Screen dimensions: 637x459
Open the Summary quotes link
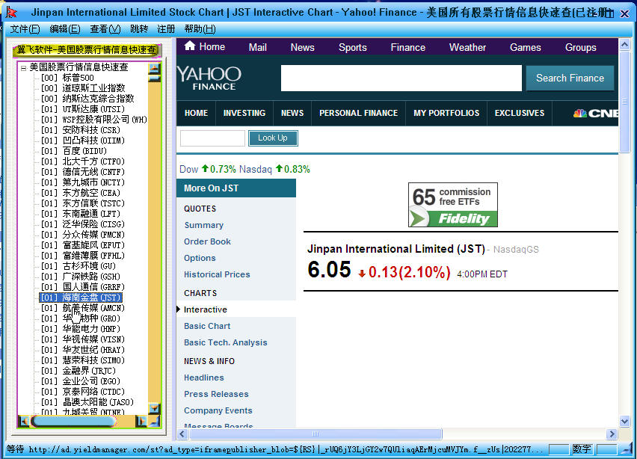point(204,225)
